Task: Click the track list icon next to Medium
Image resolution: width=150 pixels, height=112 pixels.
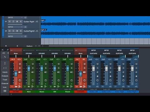Action: pyautogui.click(x=39, y=46)
